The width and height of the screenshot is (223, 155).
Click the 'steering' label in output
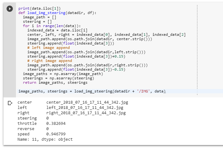coord(27,118)
